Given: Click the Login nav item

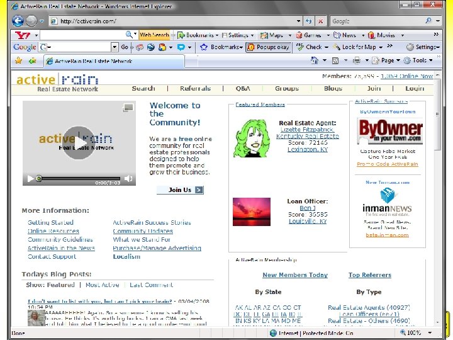Looking at the screenshot, I should tap(415, 89).
